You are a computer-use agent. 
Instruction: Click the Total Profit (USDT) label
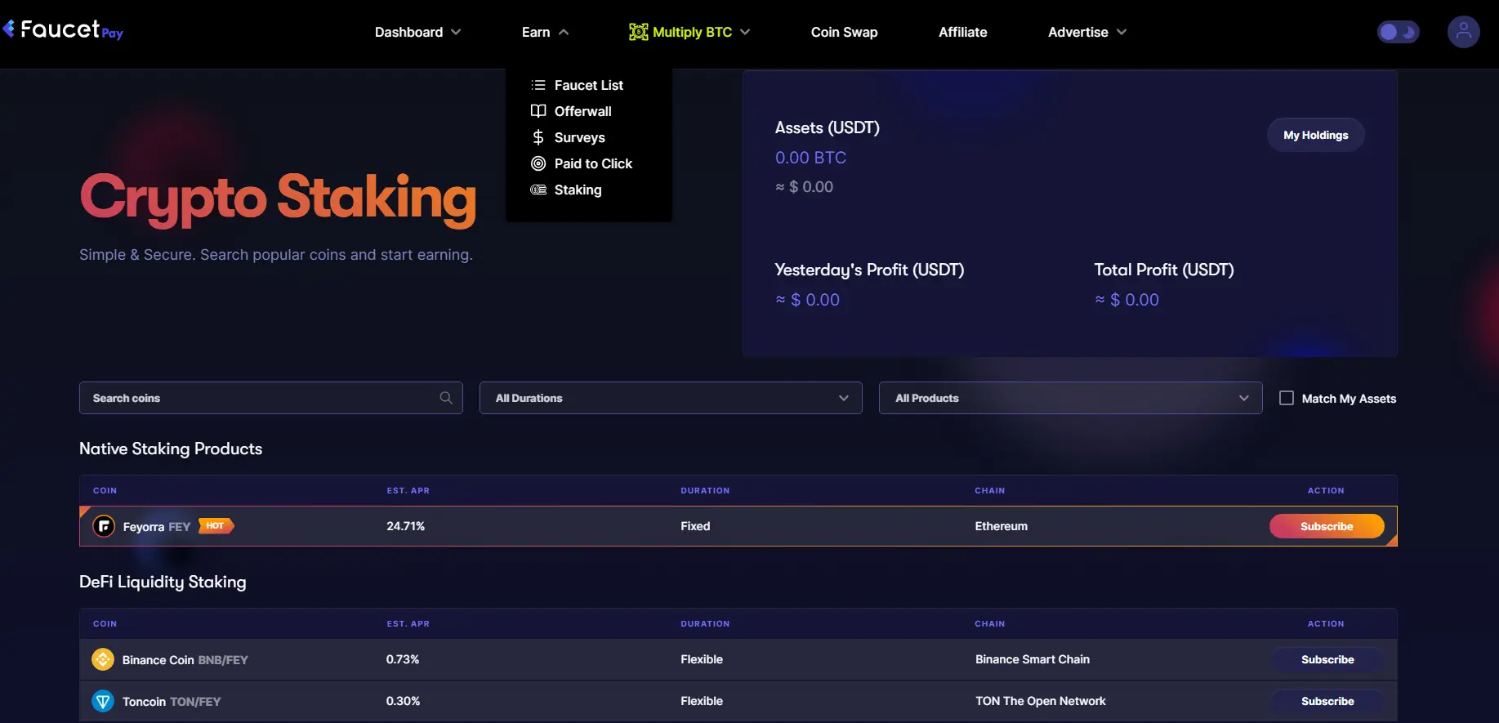(1164, 270)
